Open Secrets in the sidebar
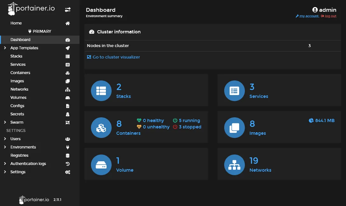The image size is (346, 206). coord(17,114)
